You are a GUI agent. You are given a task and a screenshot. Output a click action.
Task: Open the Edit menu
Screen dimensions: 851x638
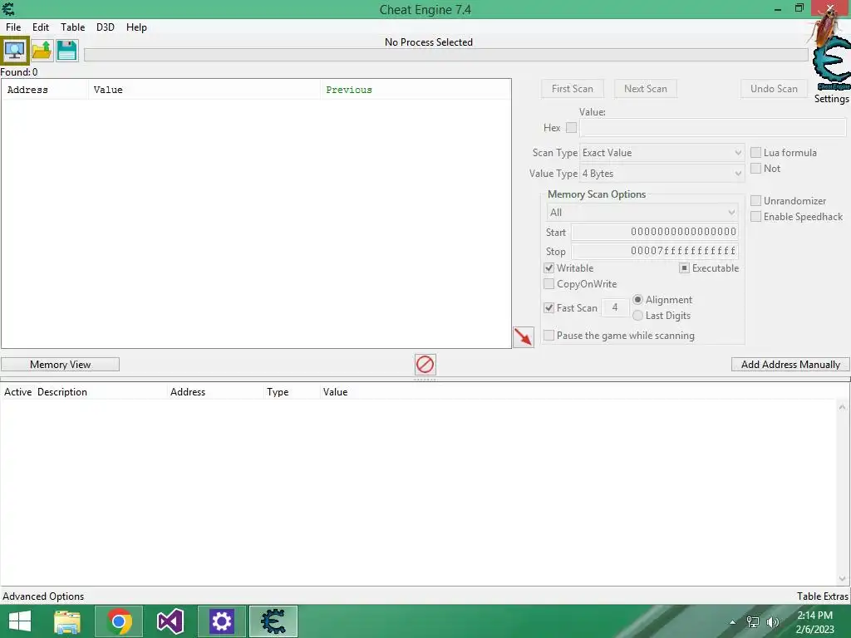(41, 27)
